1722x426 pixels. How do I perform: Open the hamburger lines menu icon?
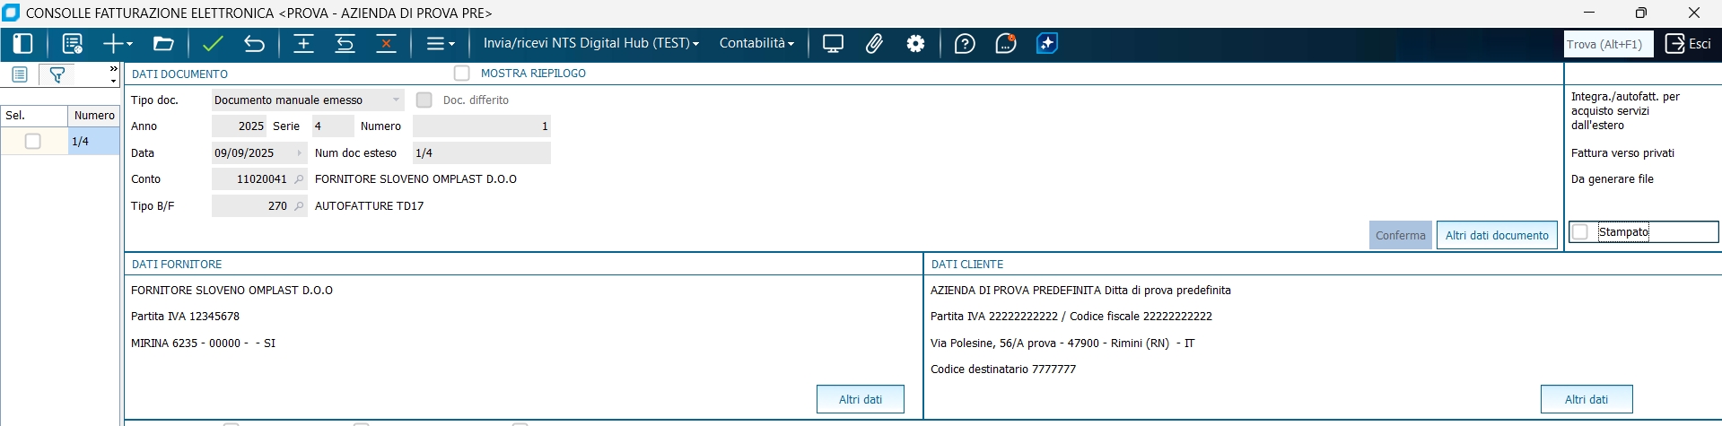click(x=435, y=44)
